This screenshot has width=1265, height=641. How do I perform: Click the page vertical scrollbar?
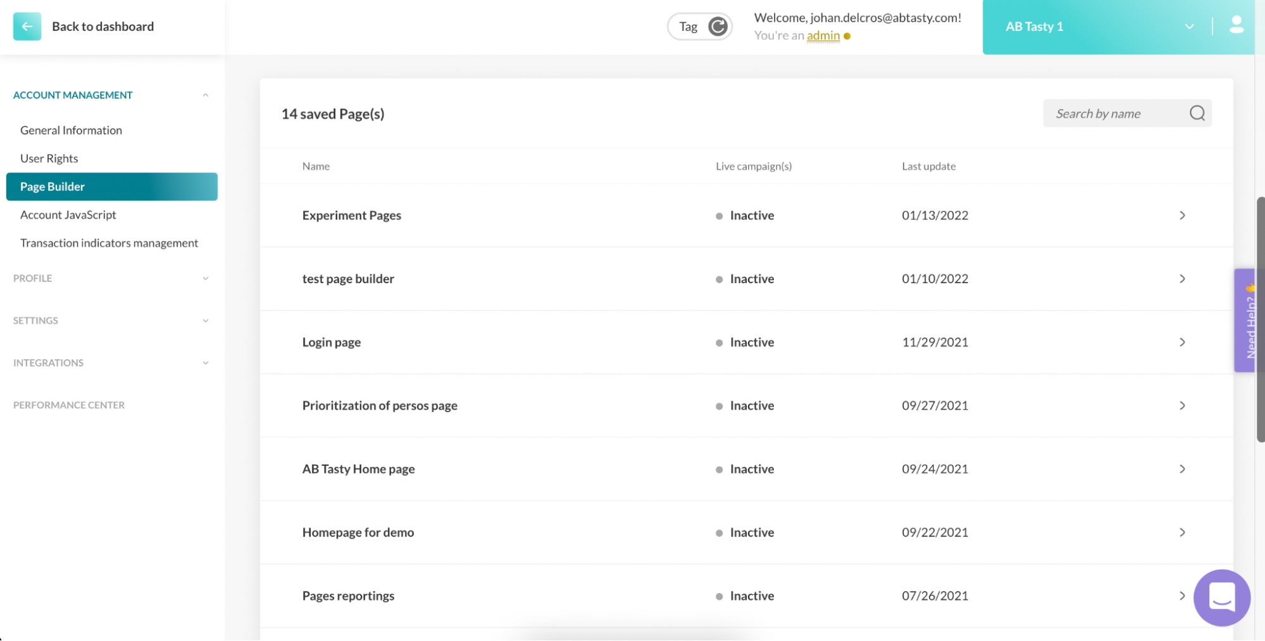[1260, 319]
